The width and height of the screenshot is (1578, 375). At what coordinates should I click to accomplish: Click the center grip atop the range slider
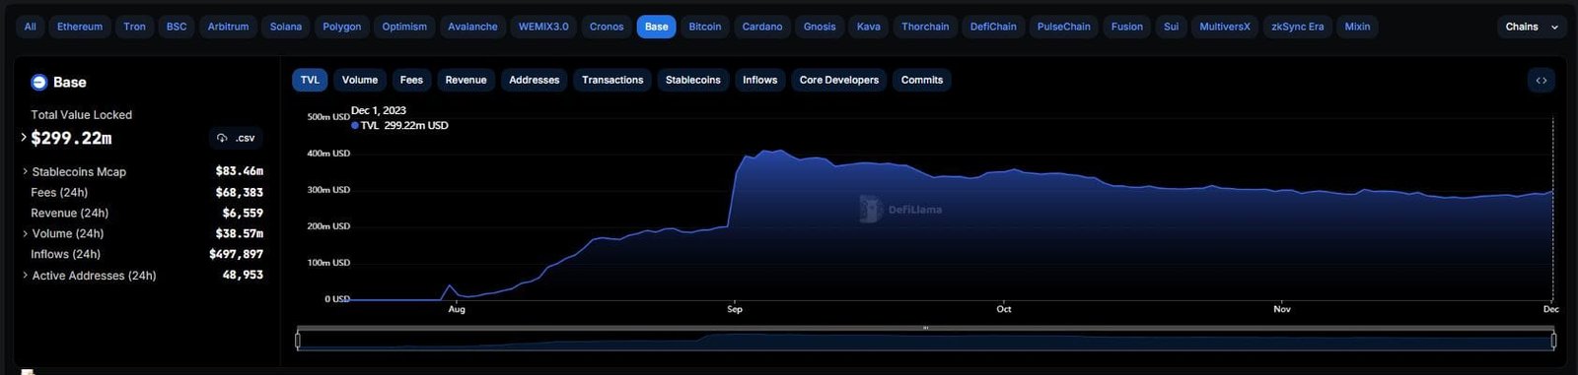[925, 328]
